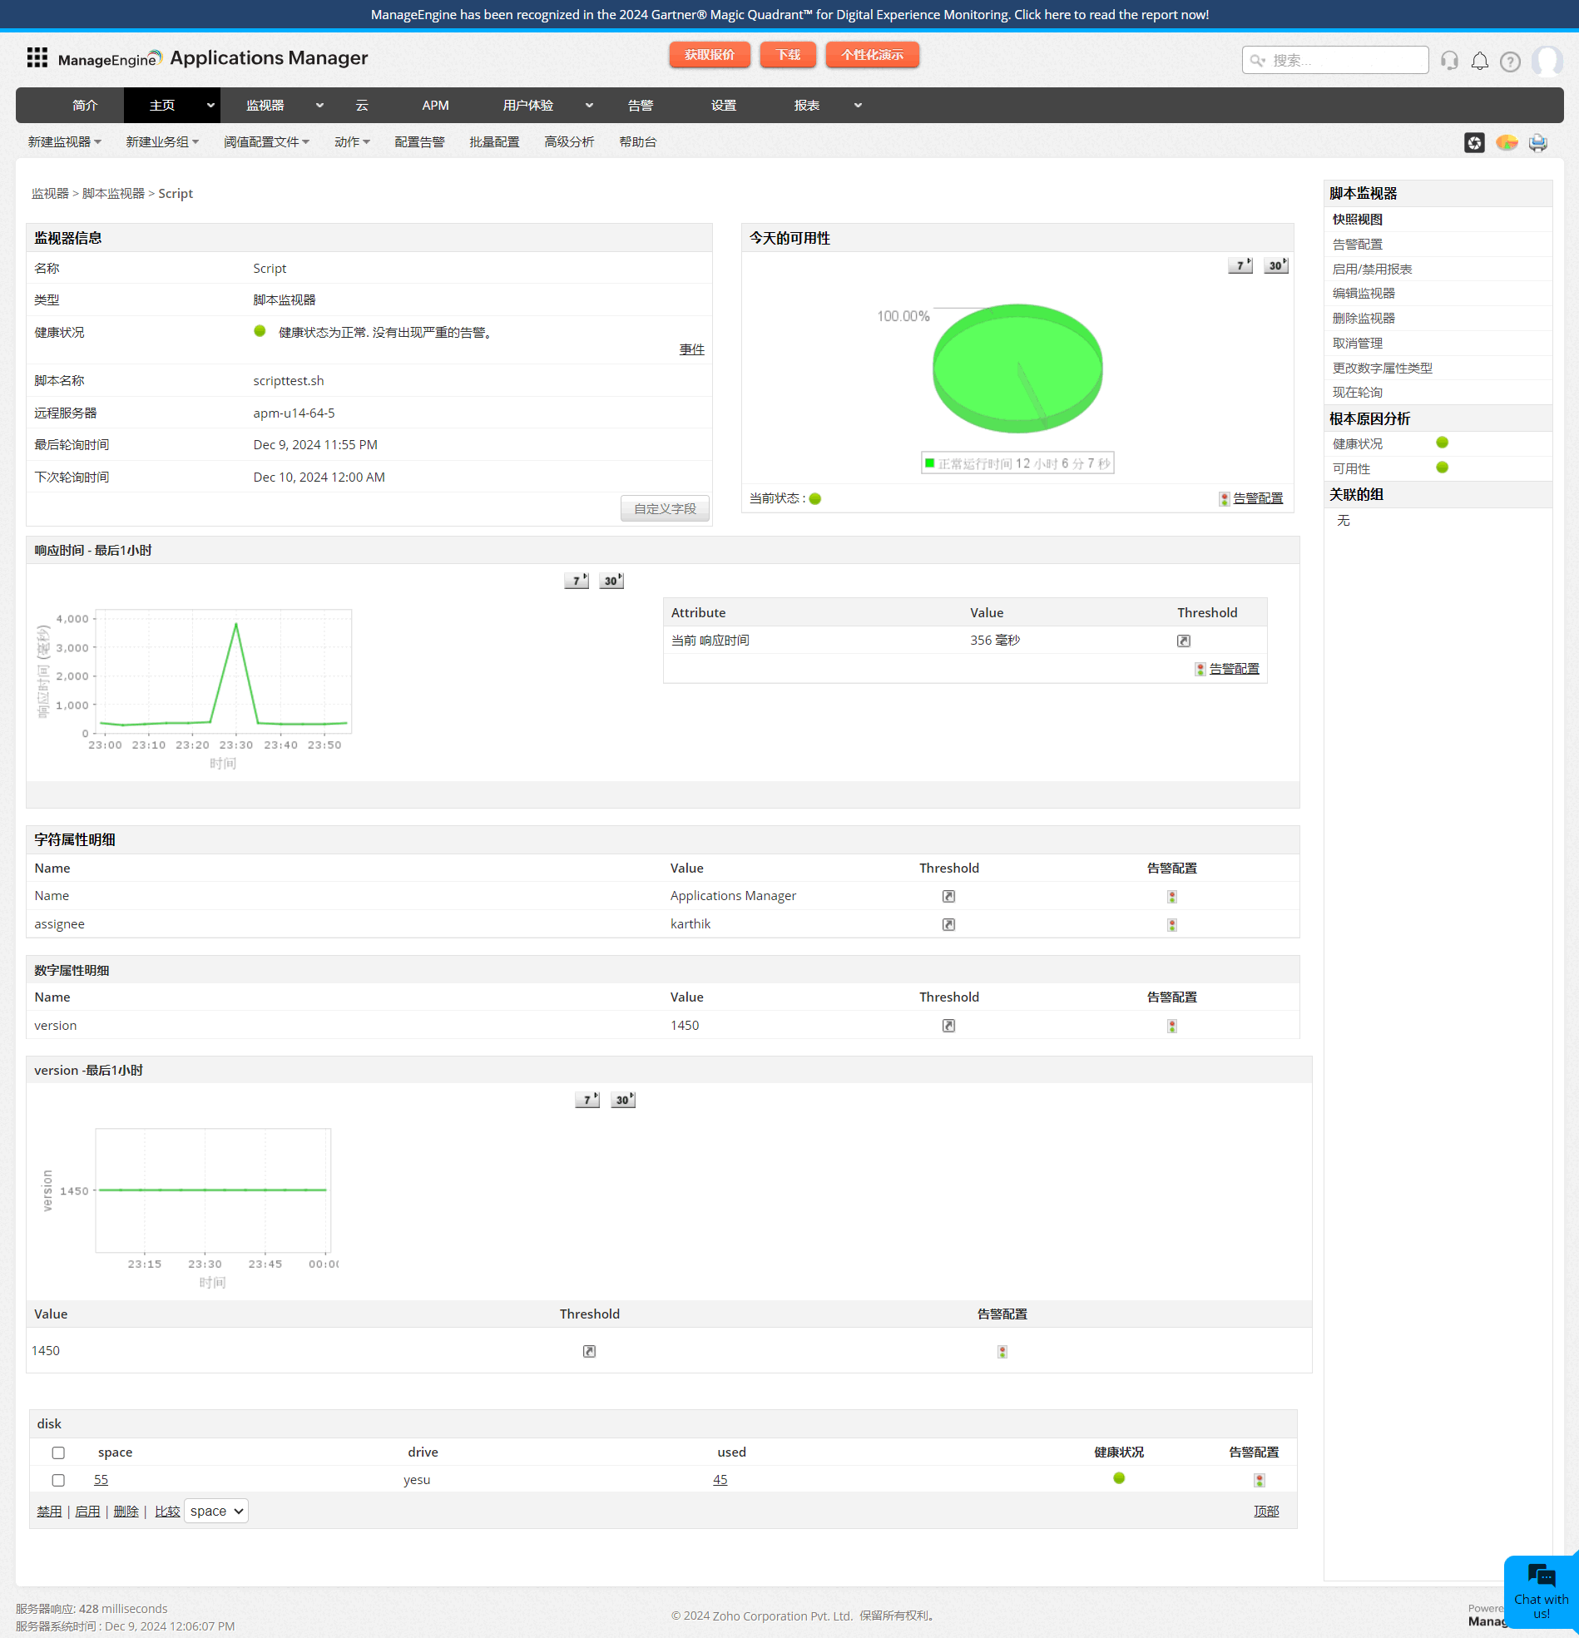The height and width of the screenshot is (1638, 1579).
Task: Click alarm config icon for version row
Action: [x=1171, y=1027]
